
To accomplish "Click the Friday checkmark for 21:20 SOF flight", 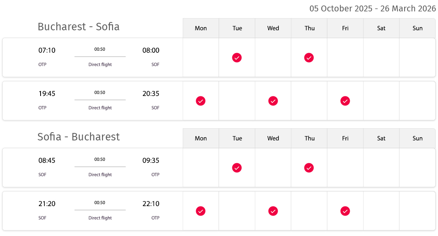I will [345, 211].
